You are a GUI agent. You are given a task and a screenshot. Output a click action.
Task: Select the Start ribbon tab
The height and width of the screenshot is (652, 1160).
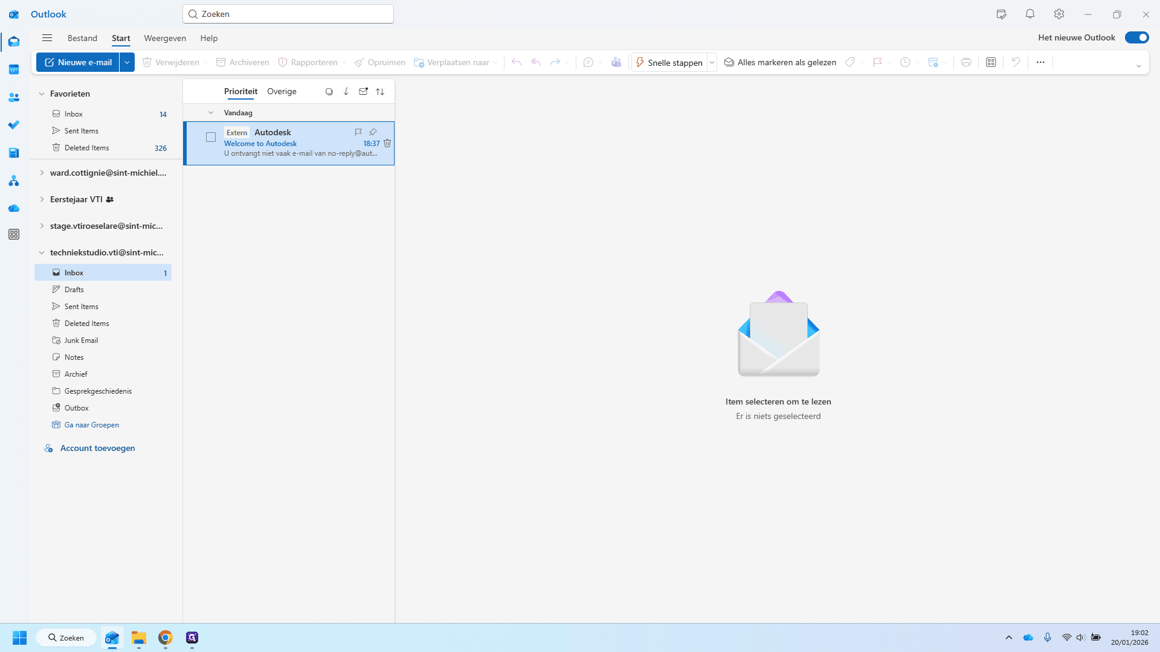click(x=121, y=38)
